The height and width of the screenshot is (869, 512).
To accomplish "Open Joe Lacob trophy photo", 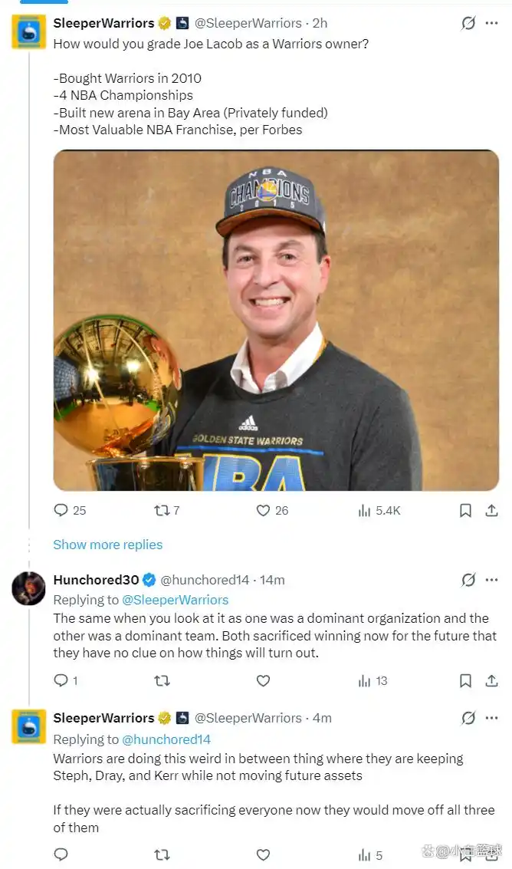I will pyautogui.click(x=276, y=321).
